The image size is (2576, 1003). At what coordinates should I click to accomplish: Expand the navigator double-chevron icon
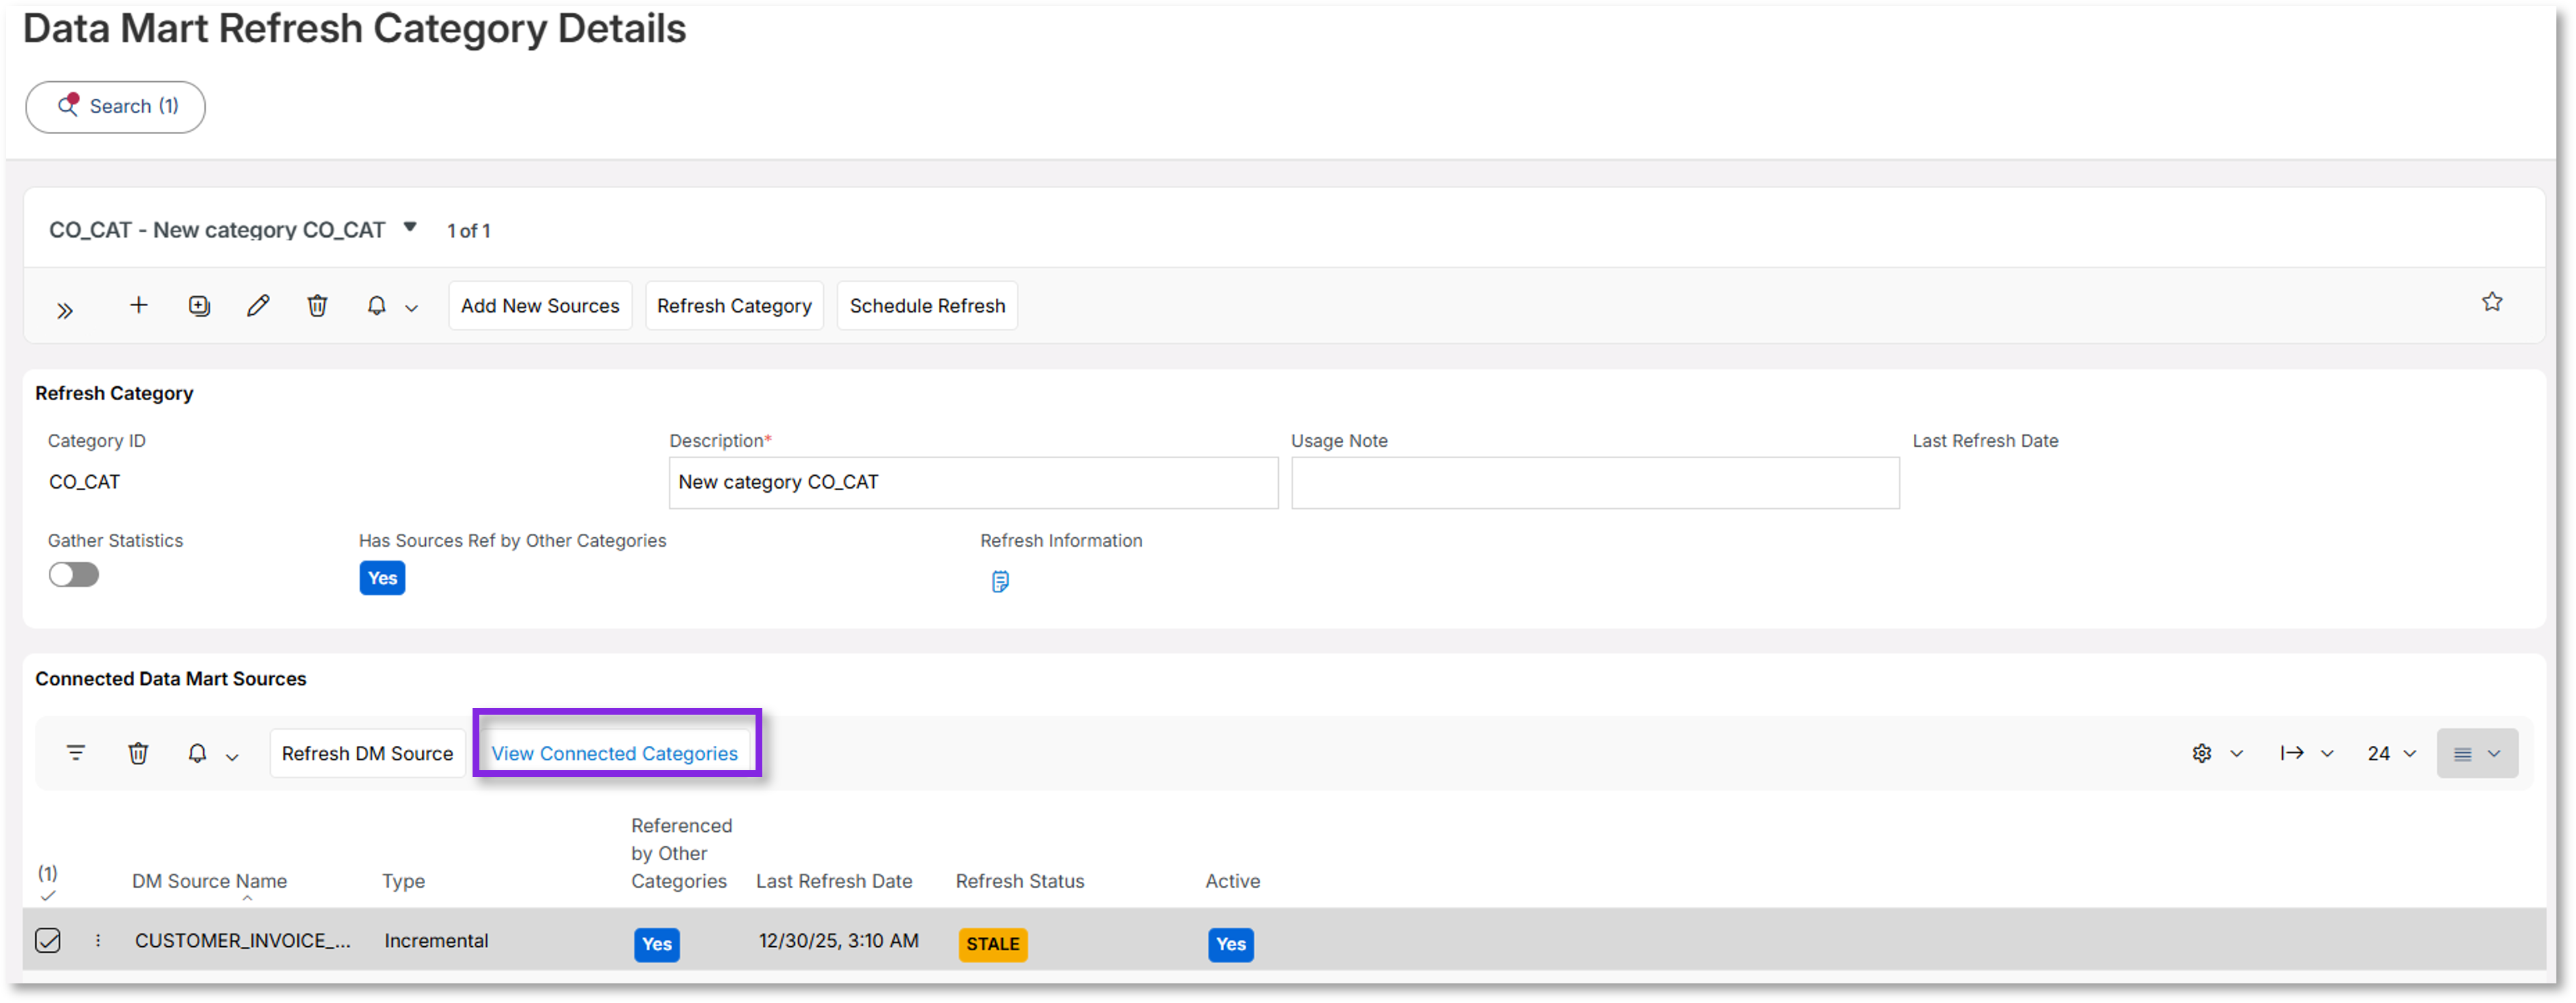[65, 310]
